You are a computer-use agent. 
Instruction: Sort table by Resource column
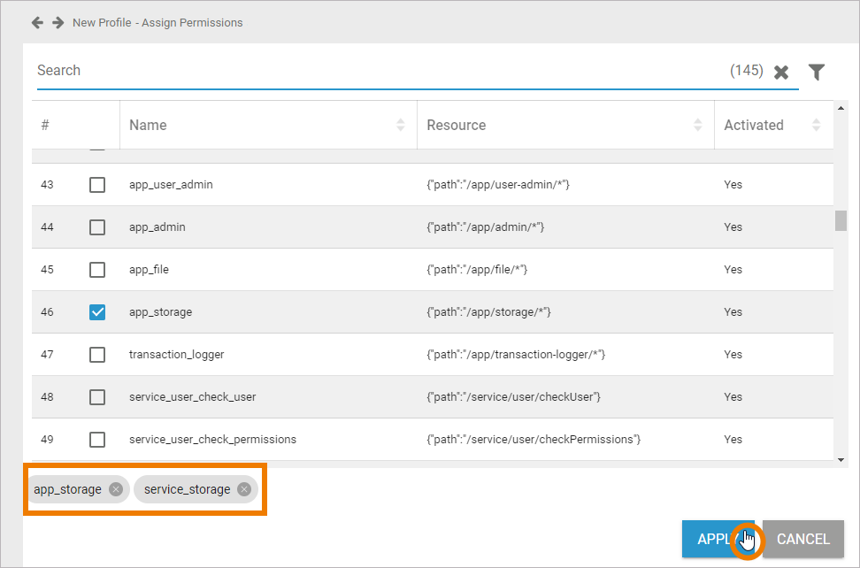pyautogui.click(x=697, y=126)
